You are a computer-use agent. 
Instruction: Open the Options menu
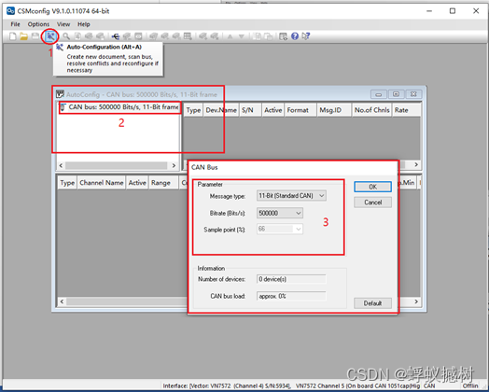38,24
